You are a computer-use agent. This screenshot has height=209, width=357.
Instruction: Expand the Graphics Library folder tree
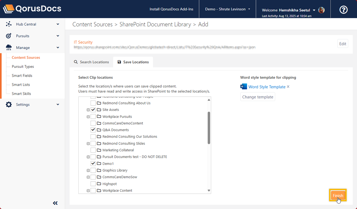(x=88, y=170)
